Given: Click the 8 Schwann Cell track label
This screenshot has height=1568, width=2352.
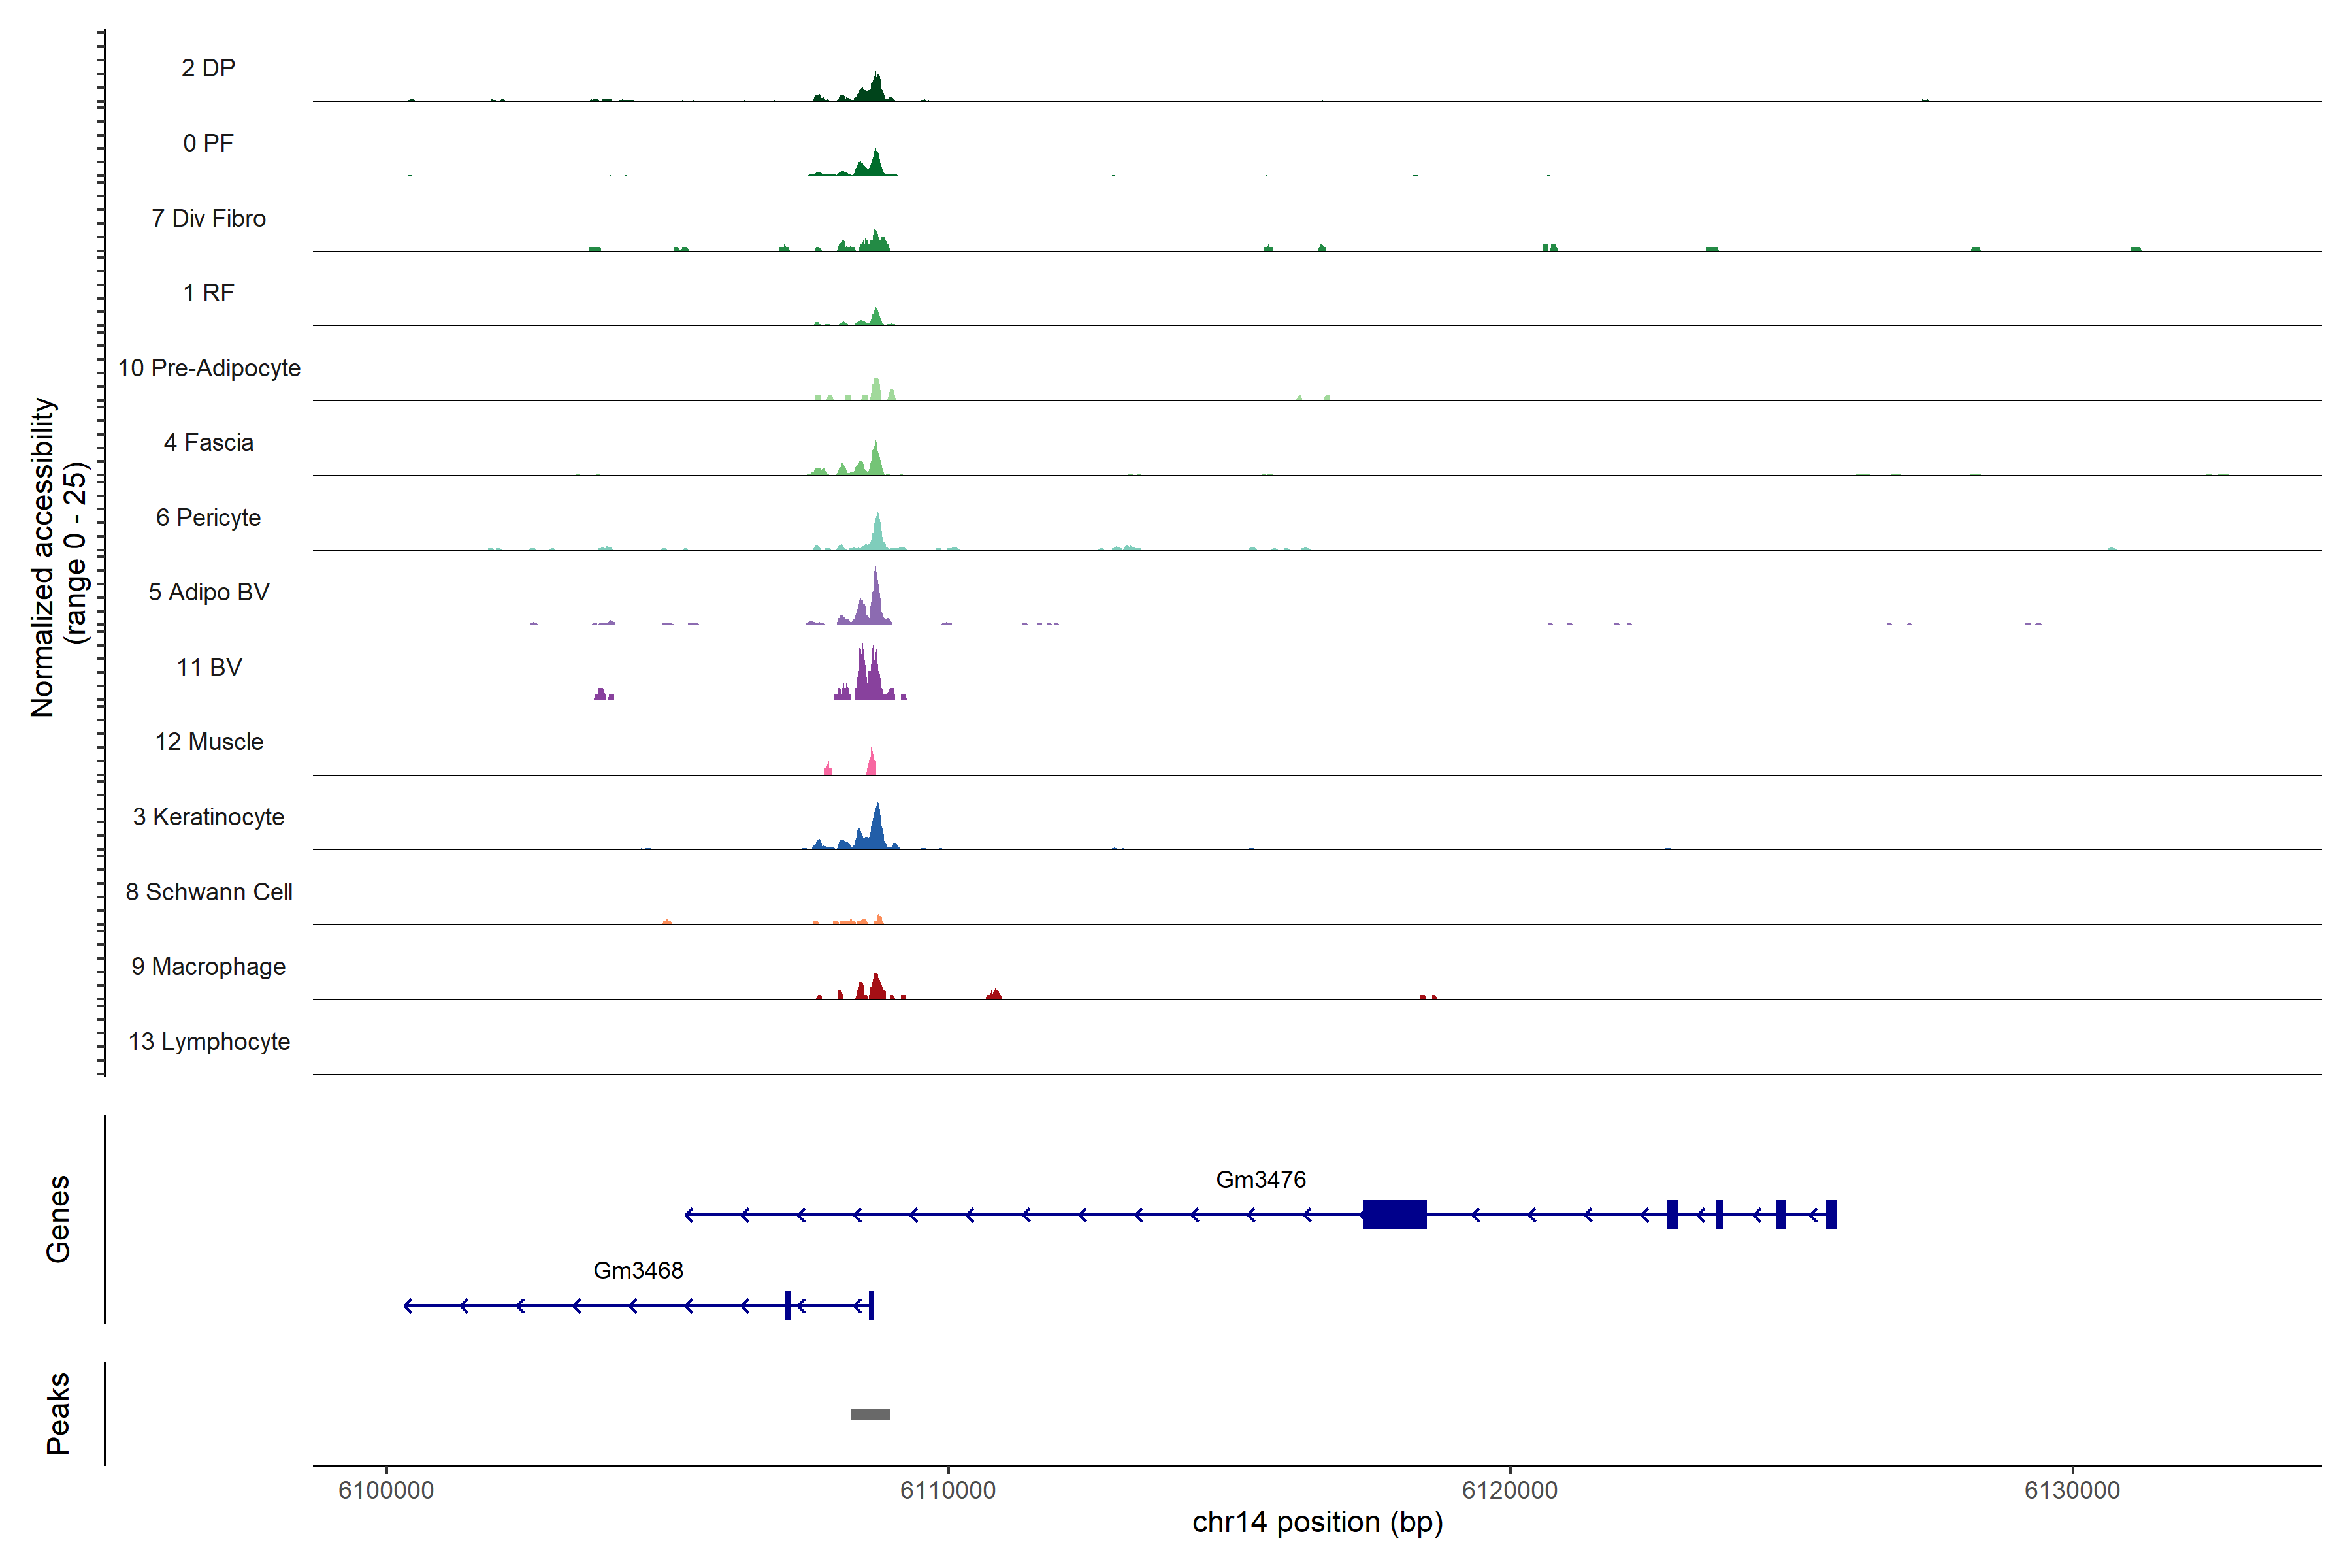Looking at the screenshot, I should coord(208,892).
